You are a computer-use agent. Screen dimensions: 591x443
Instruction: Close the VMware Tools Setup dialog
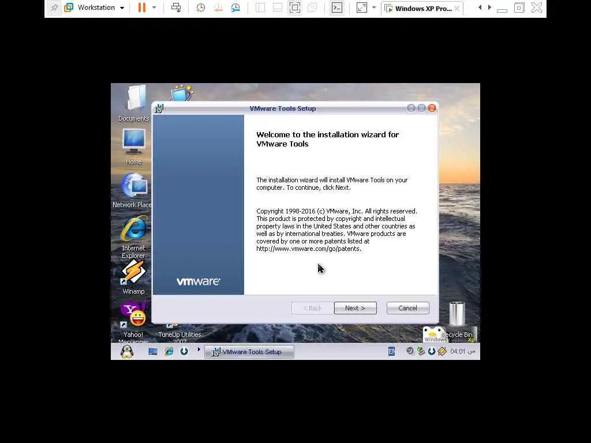click(x=432, y=108)
